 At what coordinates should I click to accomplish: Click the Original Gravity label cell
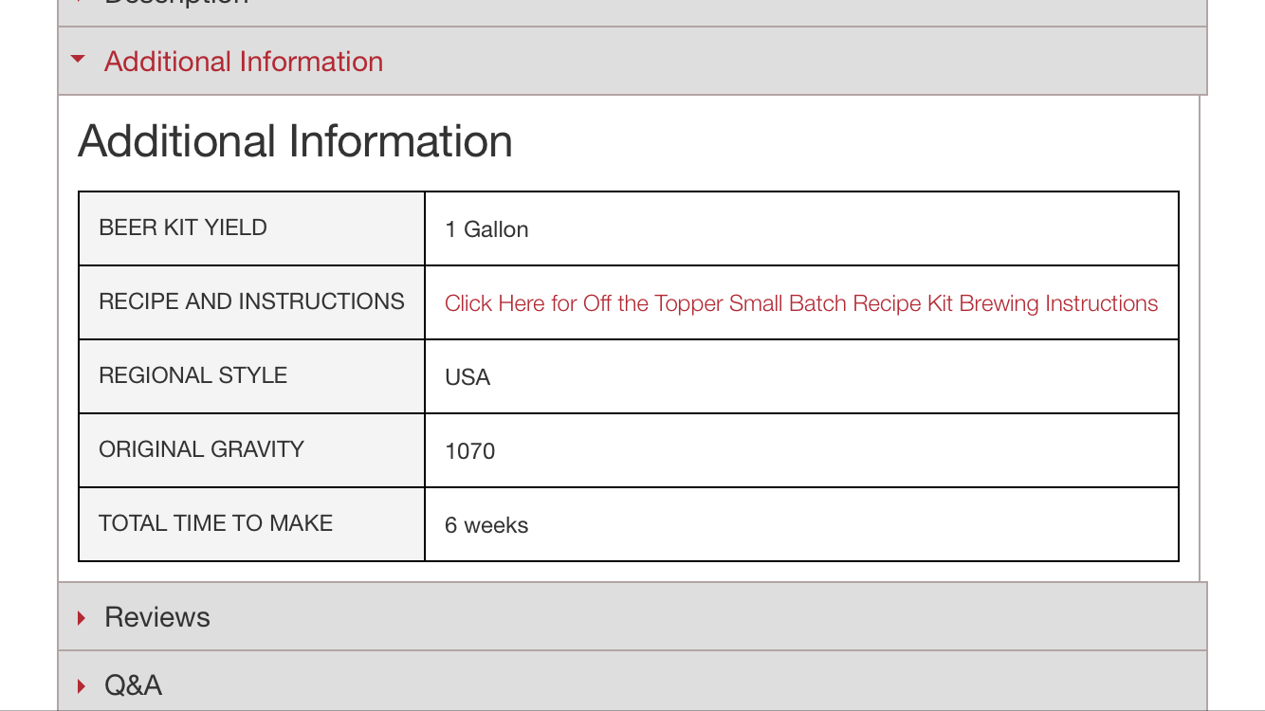pyautogui.click(x=251, y=450)
